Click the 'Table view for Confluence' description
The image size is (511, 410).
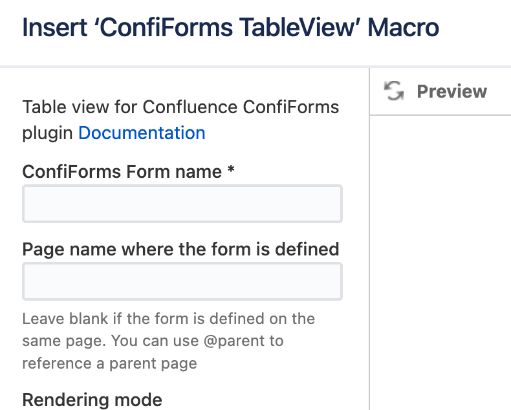(180, 107)
